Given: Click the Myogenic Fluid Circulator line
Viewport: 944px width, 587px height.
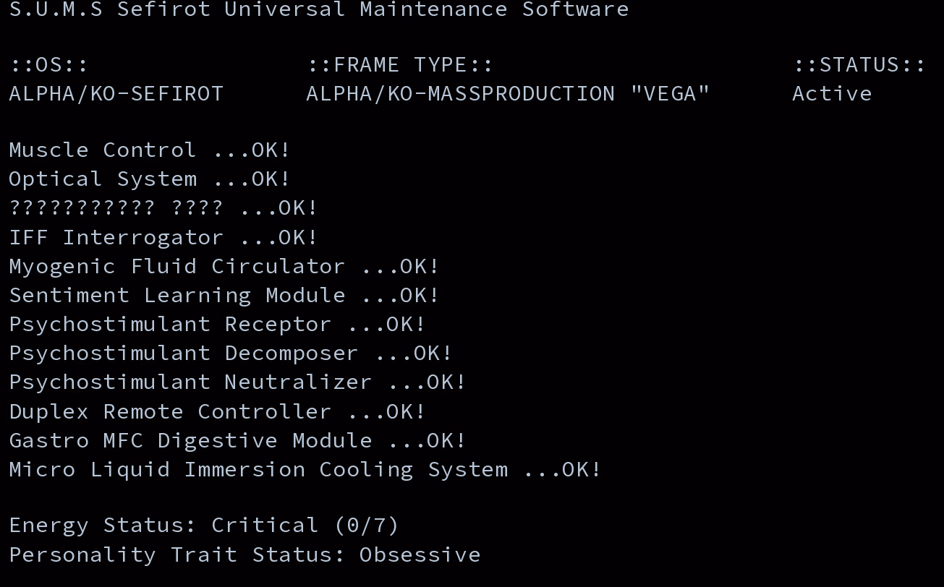Looking at the screenshot, I should [224, 266].
